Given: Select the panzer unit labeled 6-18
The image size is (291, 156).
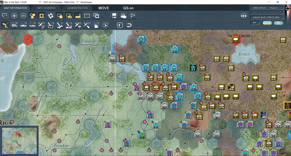Looking at the screenshot, I should pos(175,49).
